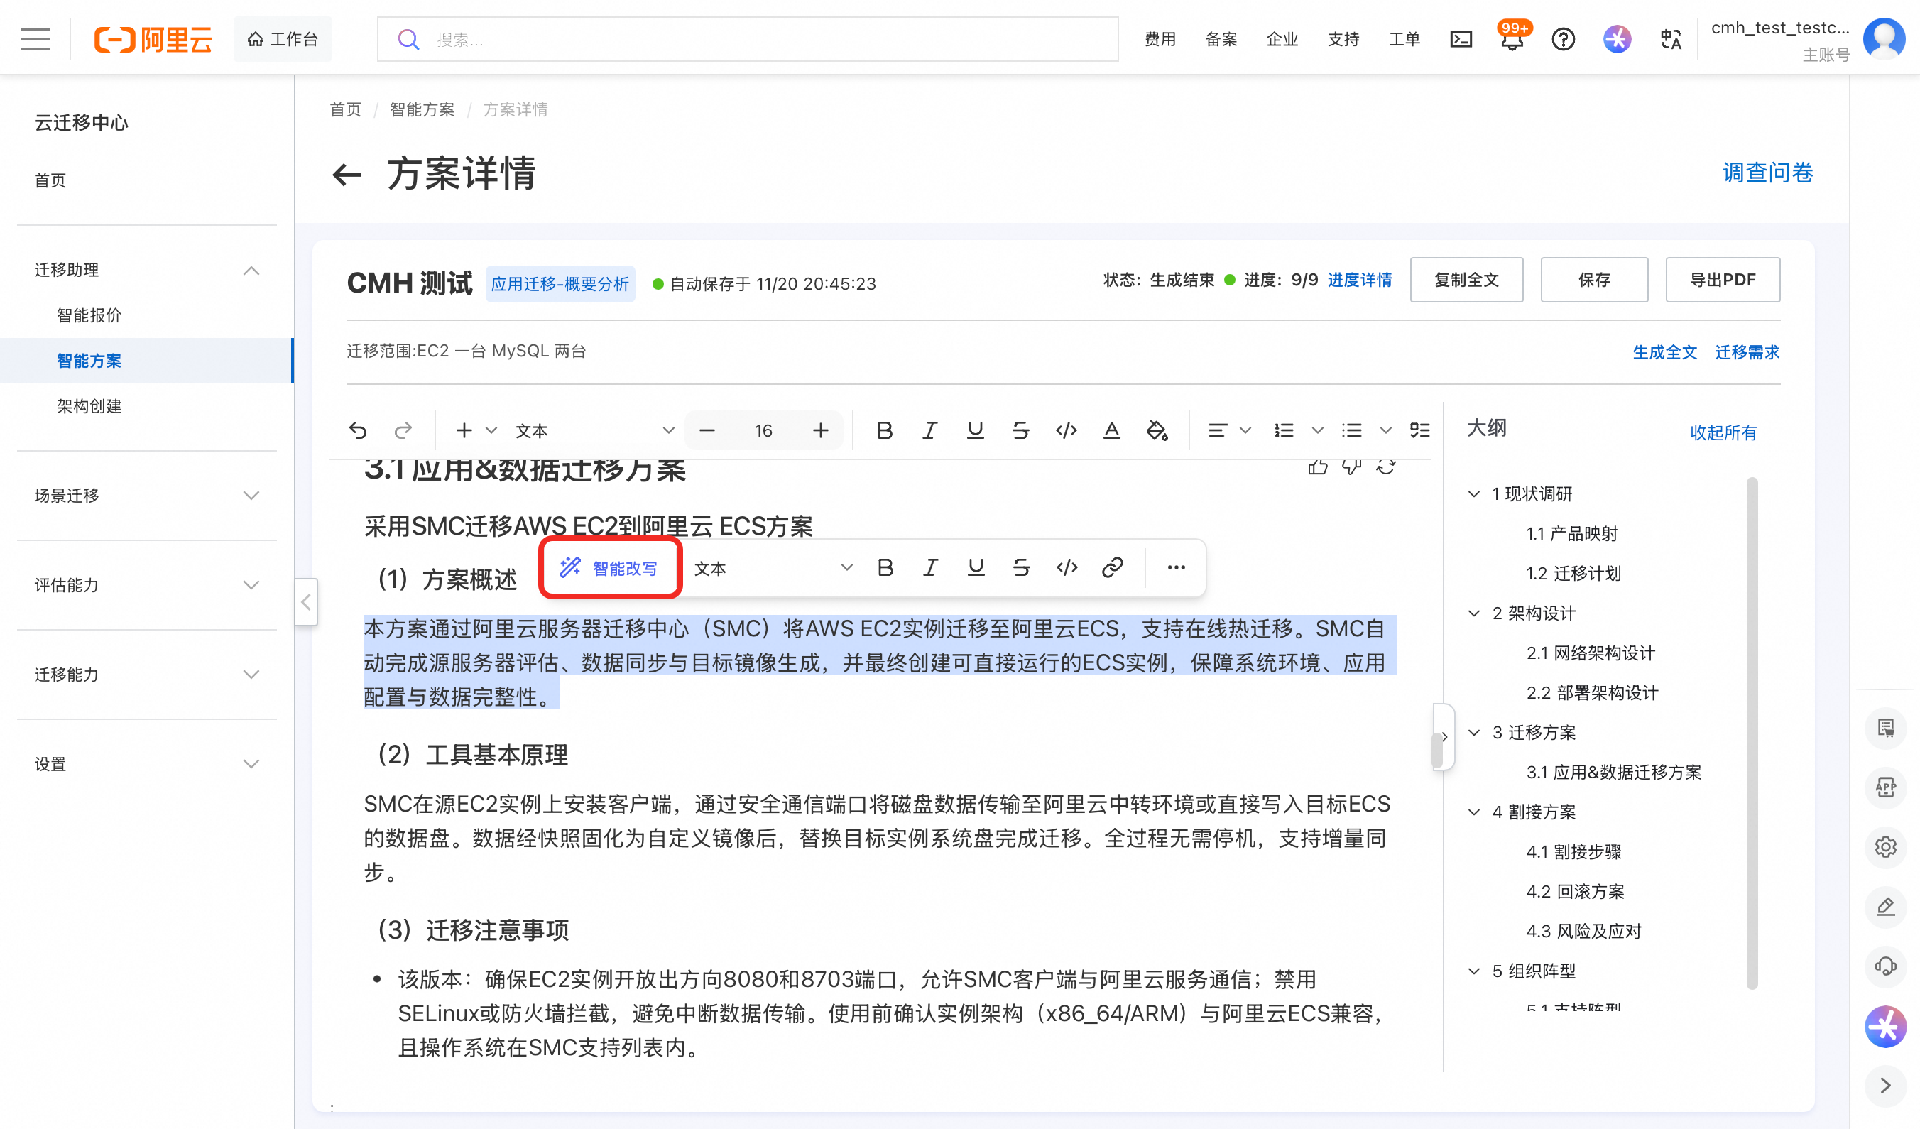Click the thumbs-up feedback icon
The width and height of the screenshot is (1920, 1129).
coord(1317,467)
